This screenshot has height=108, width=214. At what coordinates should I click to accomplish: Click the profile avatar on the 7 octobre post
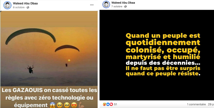click(106, 5)
